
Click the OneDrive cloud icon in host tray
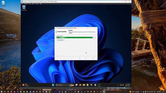(x=143, y=92)
